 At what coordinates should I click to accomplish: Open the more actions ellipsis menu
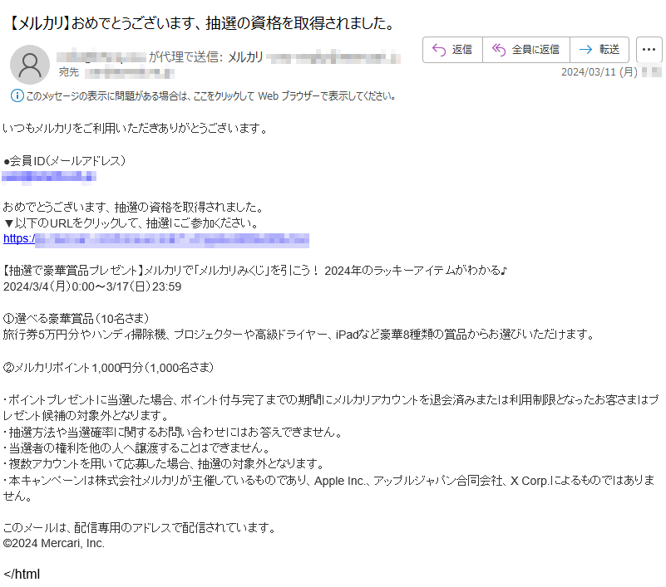click(x=649, y=50)
